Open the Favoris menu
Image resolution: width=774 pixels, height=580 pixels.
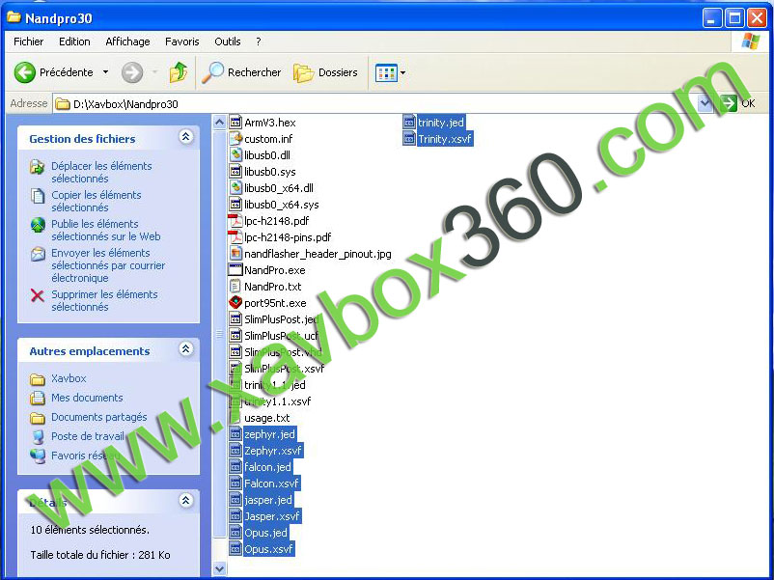tap(181, 41)
